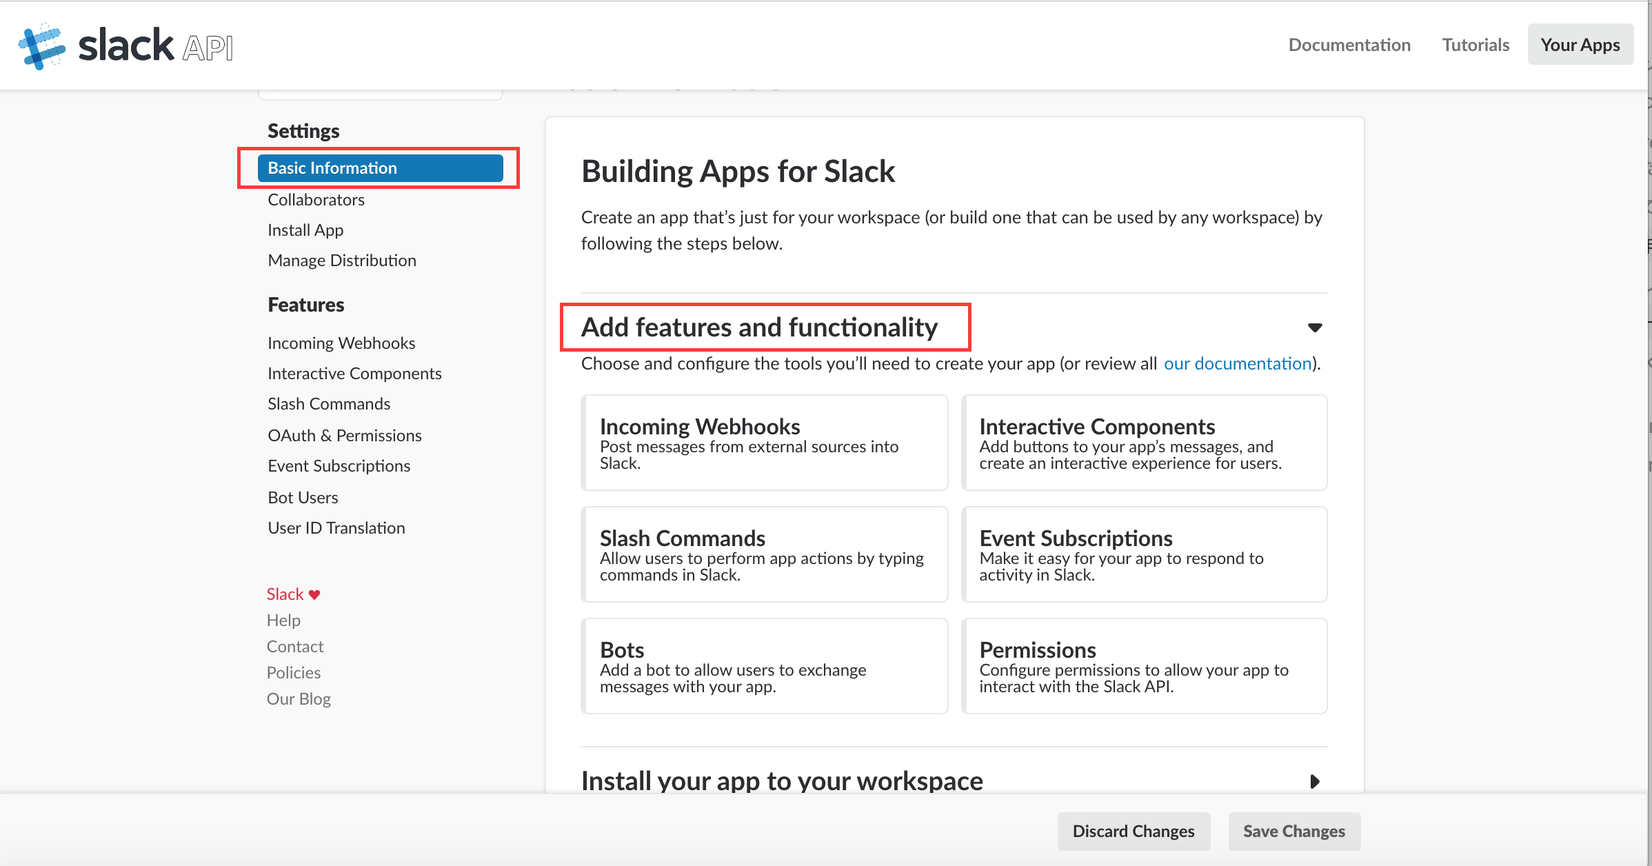The width and height of the screenshot is (1652, 866).
Task: Open the Tutorials nav item
Action: 1475,45
